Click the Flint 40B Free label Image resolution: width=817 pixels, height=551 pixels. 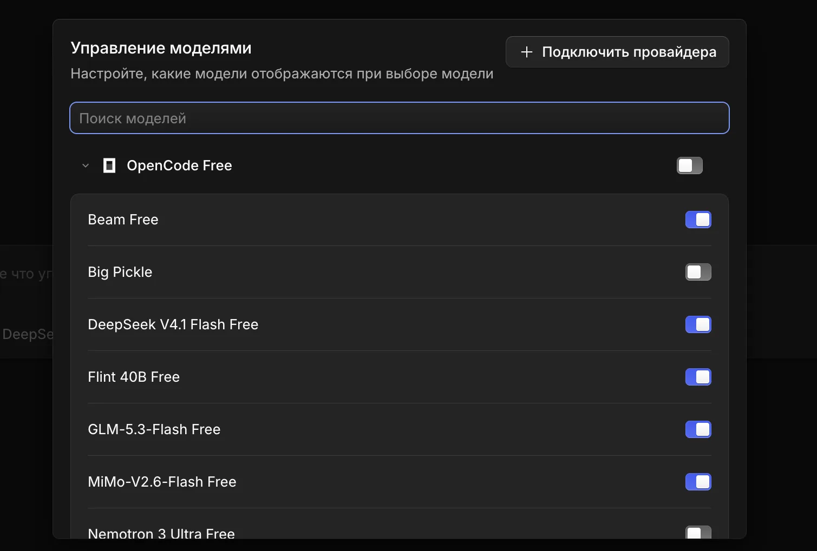[134, 377]
